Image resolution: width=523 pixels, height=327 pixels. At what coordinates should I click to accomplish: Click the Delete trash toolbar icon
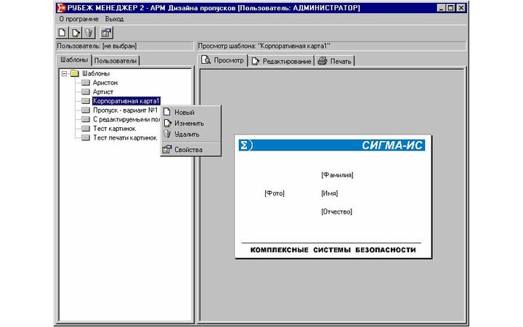click(x=87, y=33)
